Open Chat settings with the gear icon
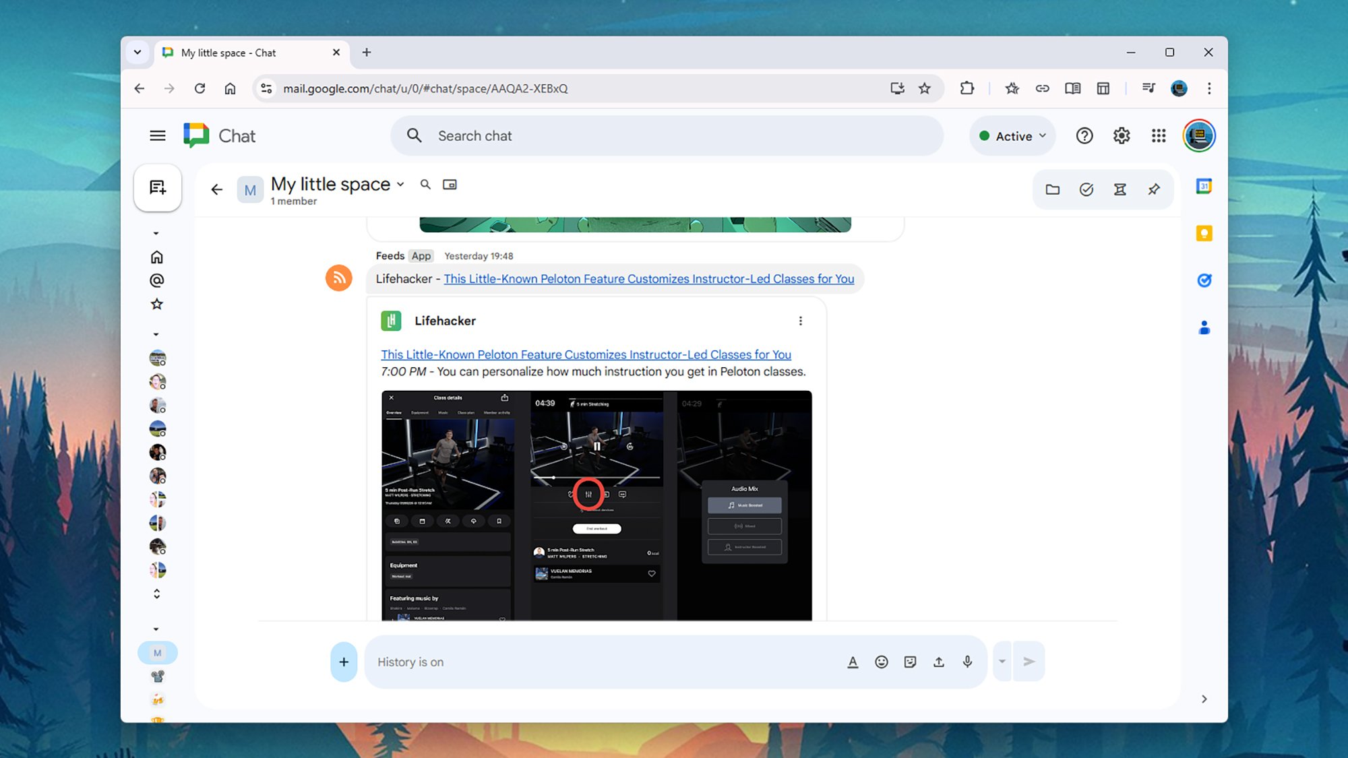Screen dimensions: 1348x758 (1122, 135)
